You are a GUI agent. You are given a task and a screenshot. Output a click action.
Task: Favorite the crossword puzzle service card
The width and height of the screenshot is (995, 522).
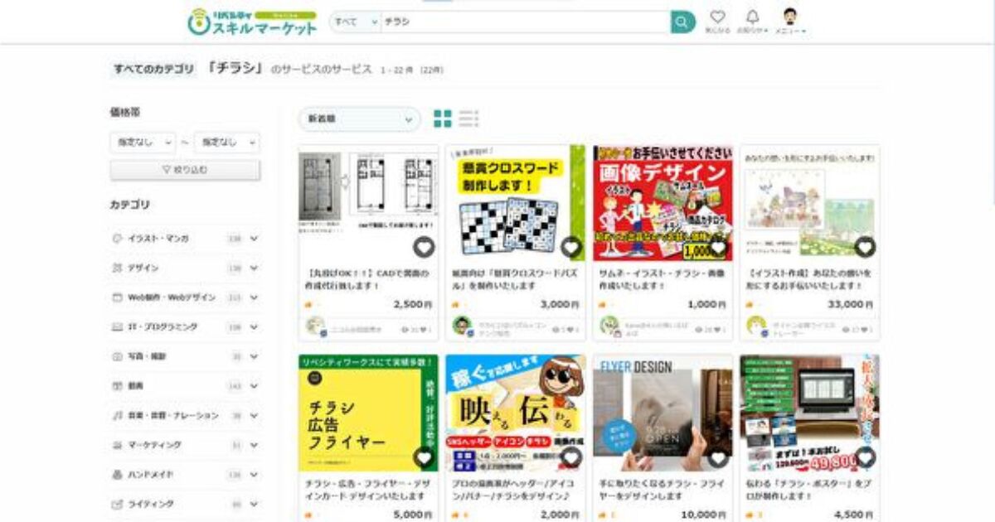(571, 247)
